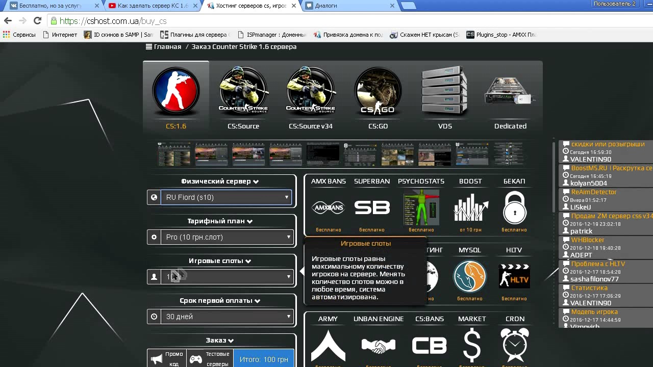Pick the CS:Source v34 icon
The height and width of the screenshot is (367, 653).
(x=311, y=92)
